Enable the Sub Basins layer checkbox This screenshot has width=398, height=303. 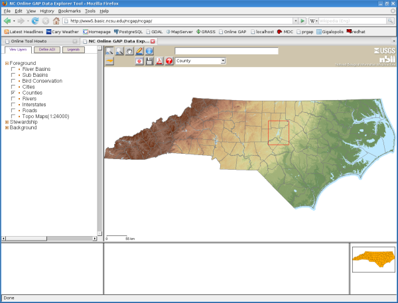[13, 75]
